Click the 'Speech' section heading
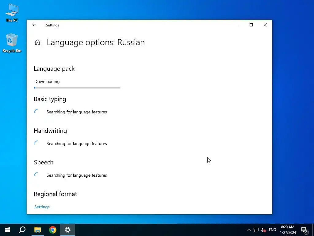The height and width of the screenshot is (236, 314). click(44, 162)
